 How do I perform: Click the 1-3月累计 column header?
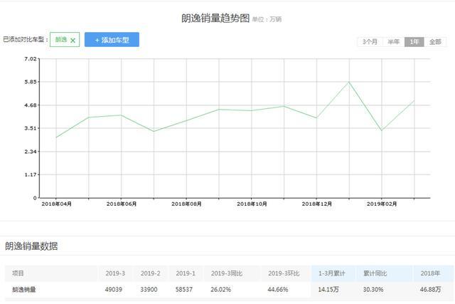tap(332, 273)
